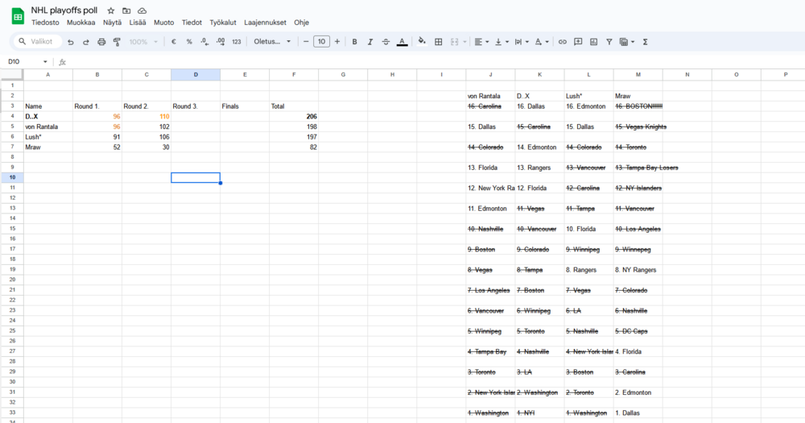Insert a link
Image resolution: width=805 pixels, height=423 pixels.
[x=563, y=42]
